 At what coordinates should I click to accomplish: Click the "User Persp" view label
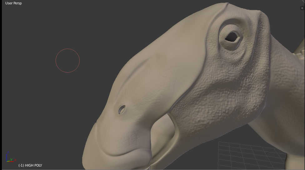13,3
